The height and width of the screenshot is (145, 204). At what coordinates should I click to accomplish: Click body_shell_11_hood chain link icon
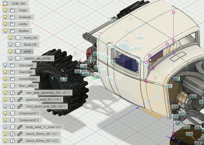pyautogui.click(x=20, y=127)
